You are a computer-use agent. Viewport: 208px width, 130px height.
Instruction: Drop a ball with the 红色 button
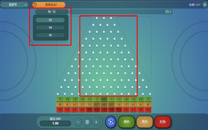[163, 122]
